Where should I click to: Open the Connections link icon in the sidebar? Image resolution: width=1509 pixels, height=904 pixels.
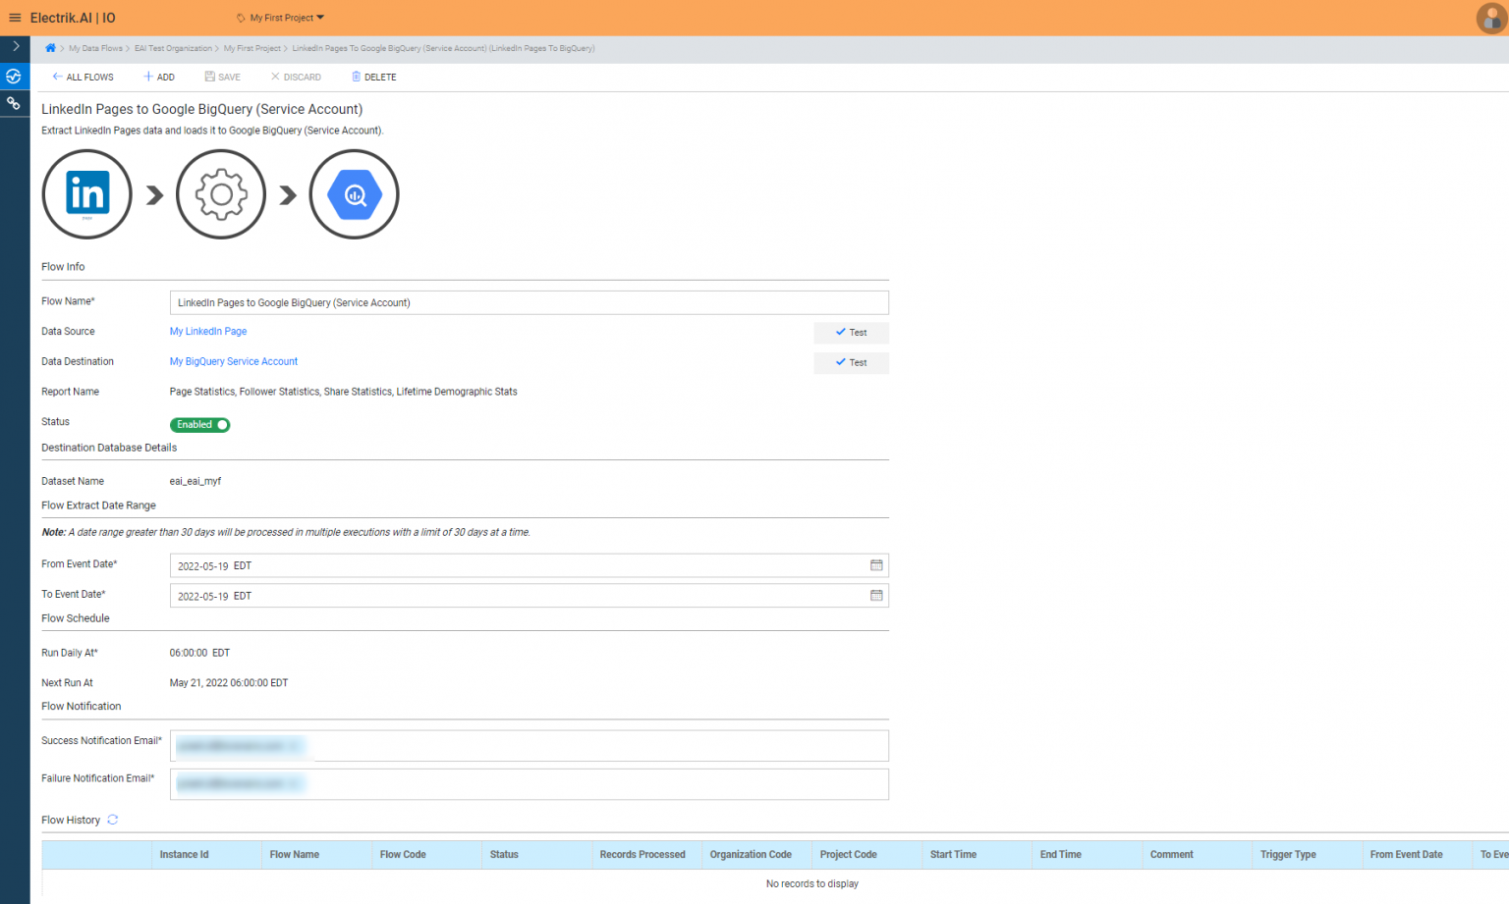(x=14, y=102)
